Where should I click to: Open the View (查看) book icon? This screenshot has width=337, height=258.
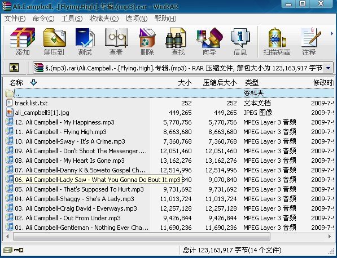[x=116, y=37]
